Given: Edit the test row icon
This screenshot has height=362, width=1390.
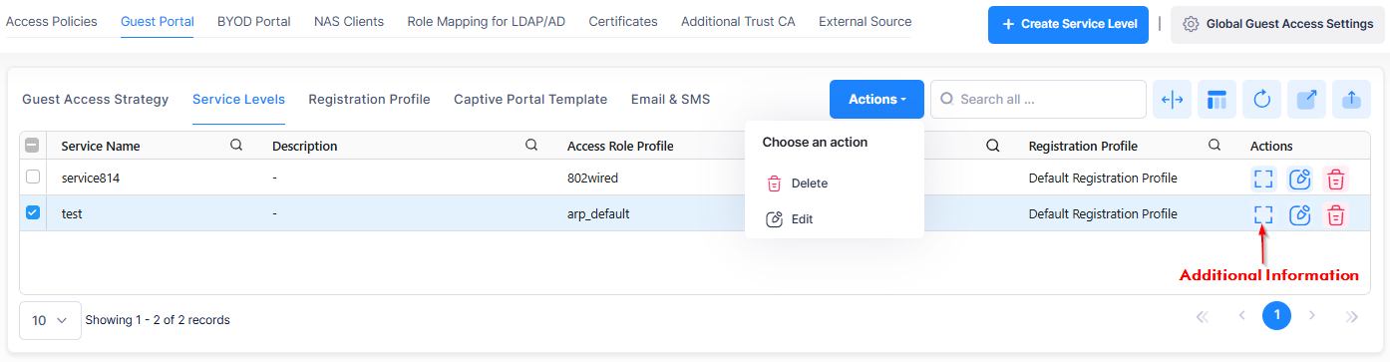Looking at the screenshot, I should coord(1299,214).
